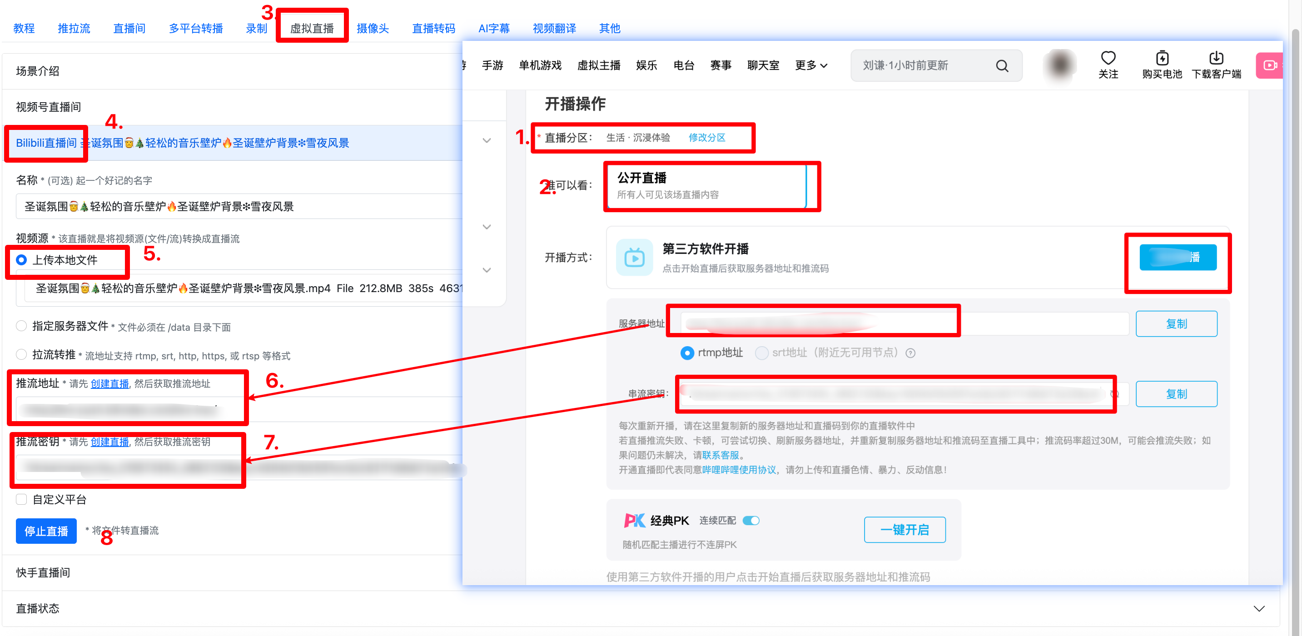Image resolution: width=1302 pixels, height=636 pixels.
Task: Select the rtmp地址 radio button
Action: (687, 353)
